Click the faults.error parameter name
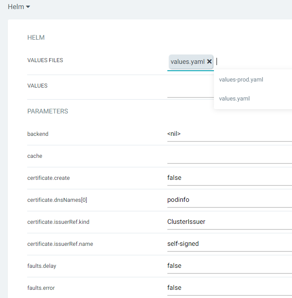 pos(41,288)
